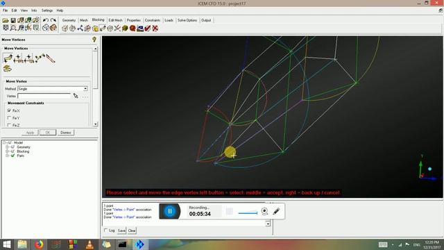
Task: Click the Save log button
Action: (121, 231)
